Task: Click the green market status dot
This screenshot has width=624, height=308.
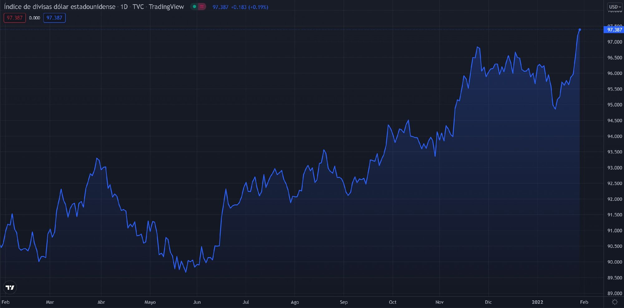Action: [194, 7]
